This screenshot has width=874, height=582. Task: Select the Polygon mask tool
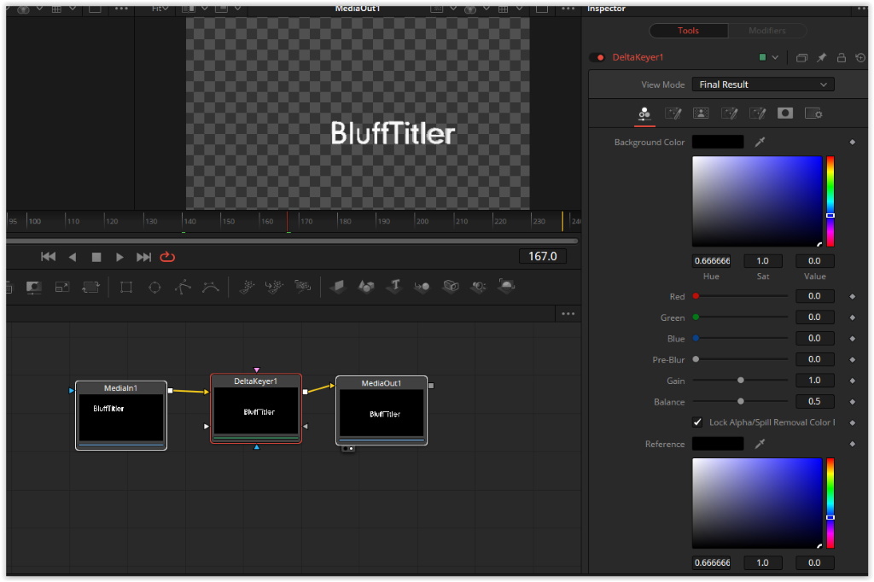[x=183, y=288]
